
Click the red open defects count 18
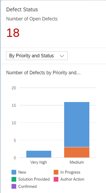13,33
